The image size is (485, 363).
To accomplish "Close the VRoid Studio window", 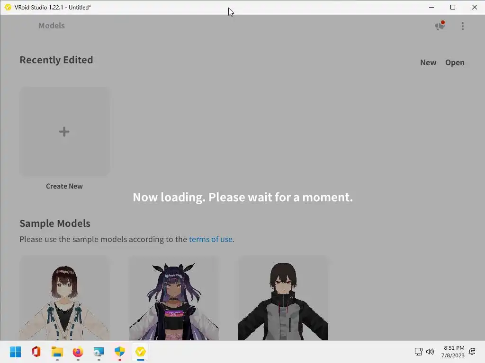I will (x=475, y=7).
